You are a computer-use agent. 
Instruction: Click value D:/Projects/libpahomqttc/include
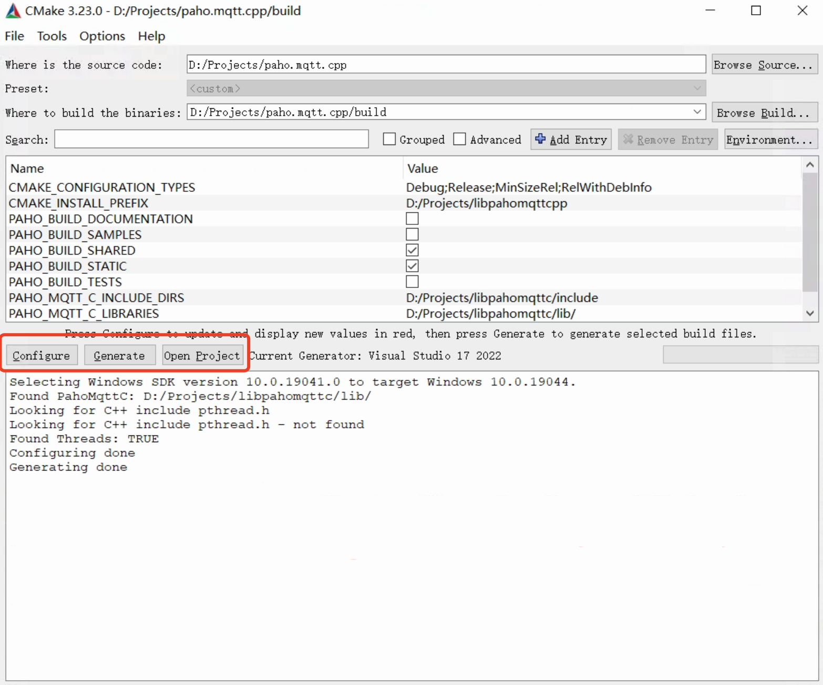(502, 297)
